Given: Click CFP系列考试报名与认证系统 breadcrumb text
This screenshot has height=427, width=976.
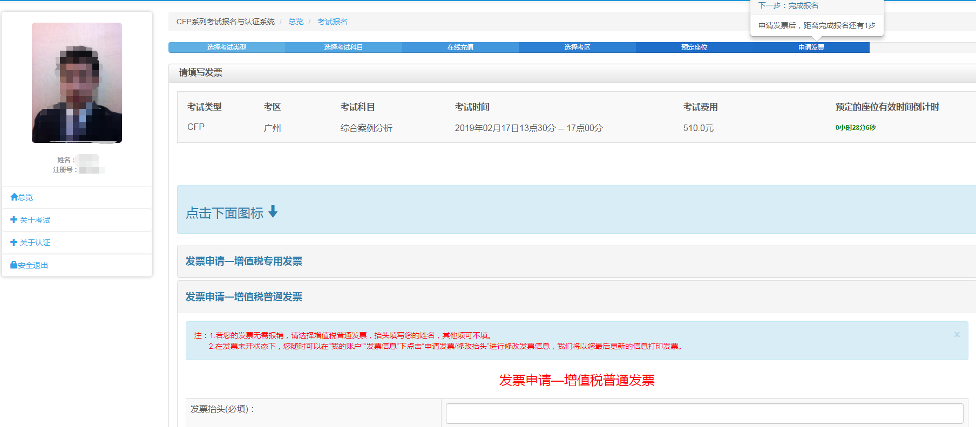Looking at the screenshot, I should (x=226, y=22).
